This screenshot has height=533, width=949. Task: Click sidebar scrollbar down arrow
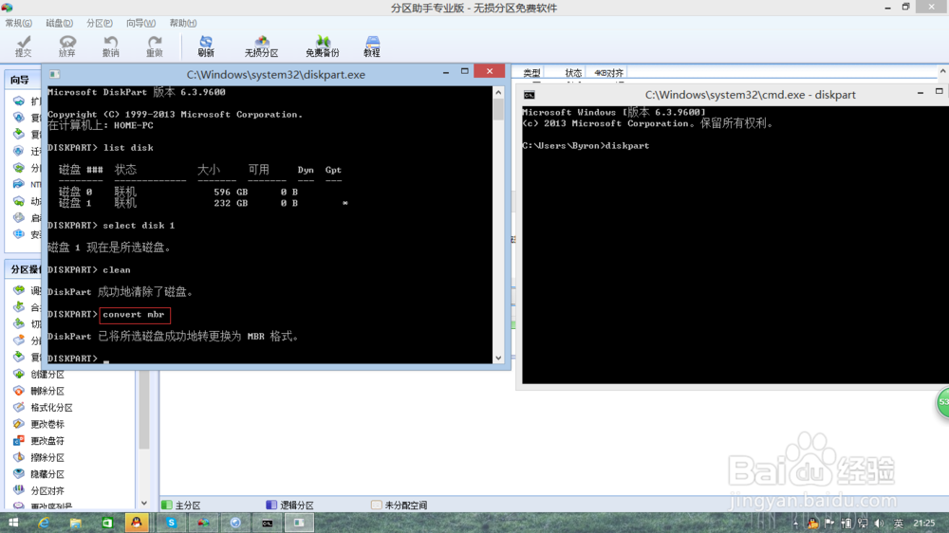144,504
